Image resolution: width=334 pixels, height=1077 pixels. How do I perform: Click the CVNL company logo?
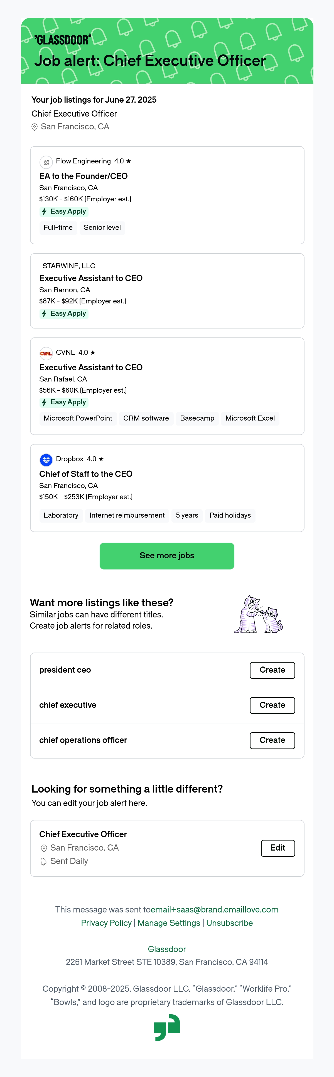(46, 353)
